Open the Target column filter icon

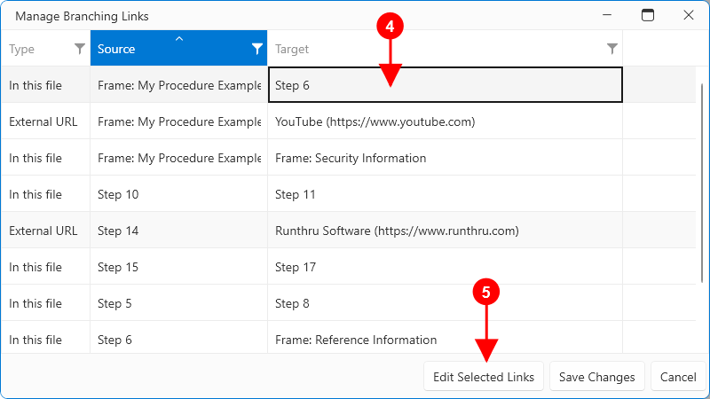[x=611, y=49]
